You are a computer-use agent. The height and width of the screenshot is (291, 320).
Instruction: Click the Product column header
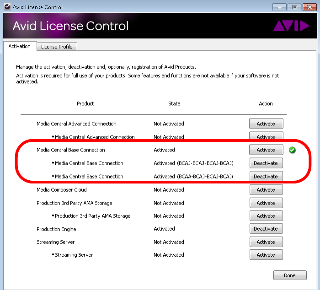coord(85,103)
